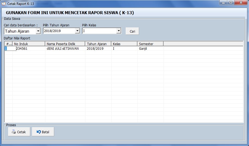Click the Batal cancel button
Screen dimensions: 249x146
coord(43,132)
